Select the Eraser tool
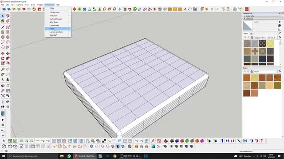This screenshot has height=159, width=284. pyautogui.click(x=8, y=21)
